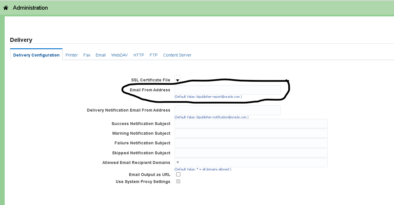Click Delivery Notification Email From Address field

click(228, 110)
